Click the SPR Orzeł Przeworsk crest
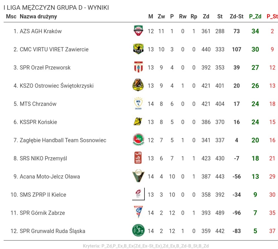Viewport: 278px width, 249px height. click(x=138, y=67)
